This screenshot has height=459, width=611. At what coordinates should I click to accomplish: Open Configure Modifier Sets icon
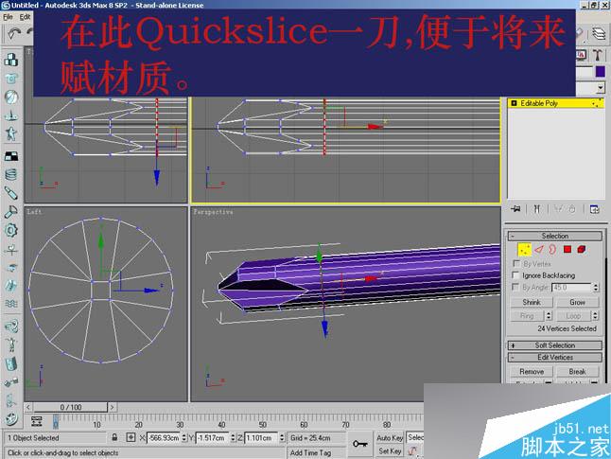595,209
